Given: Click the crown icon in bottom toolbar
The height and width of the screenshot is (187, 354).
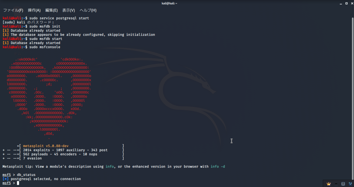Looking at the screenshot, I should [x=329, y=183].
